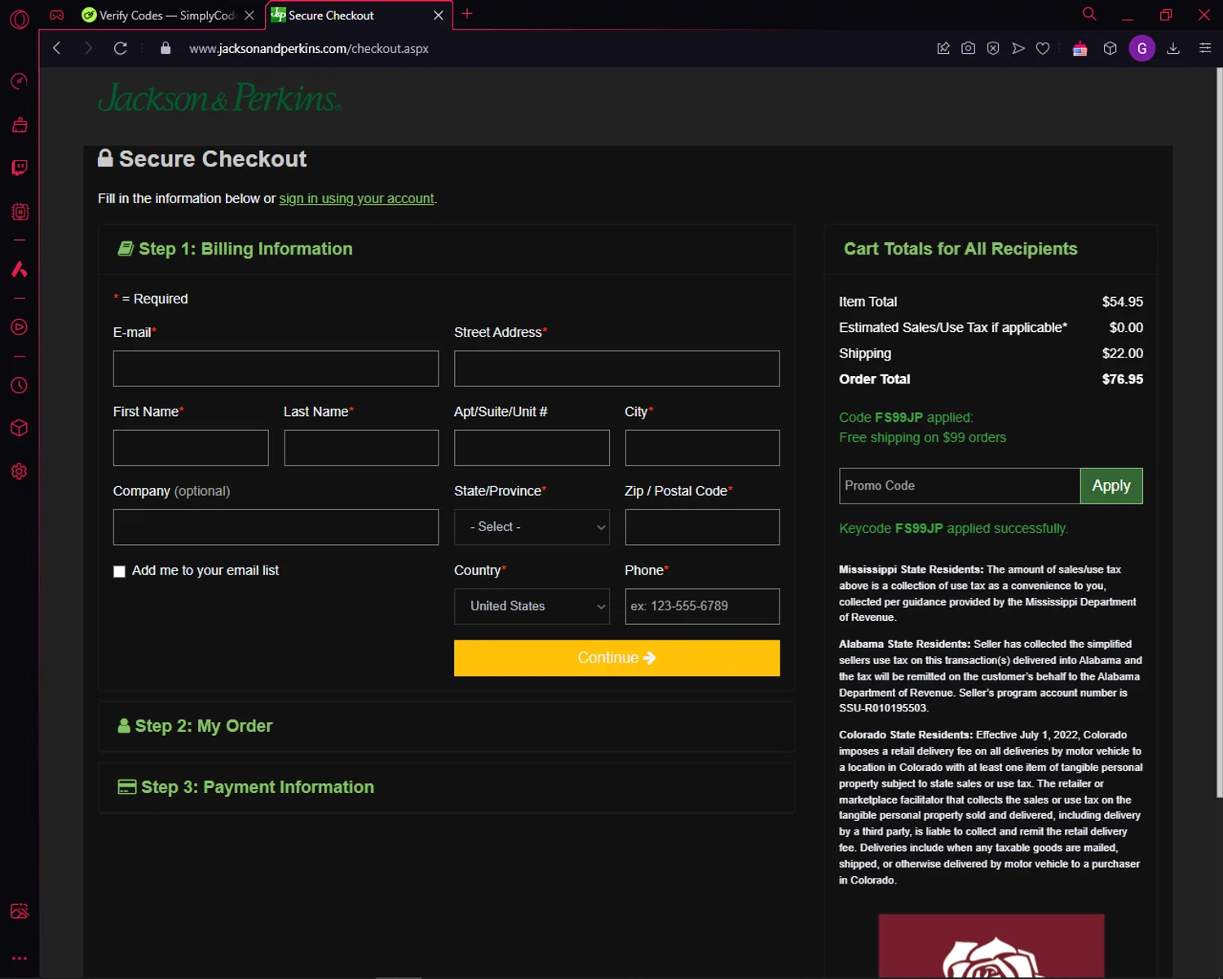Click the Apt/Suite/Unit # field

pyautogui.click(x=532, y=448)
